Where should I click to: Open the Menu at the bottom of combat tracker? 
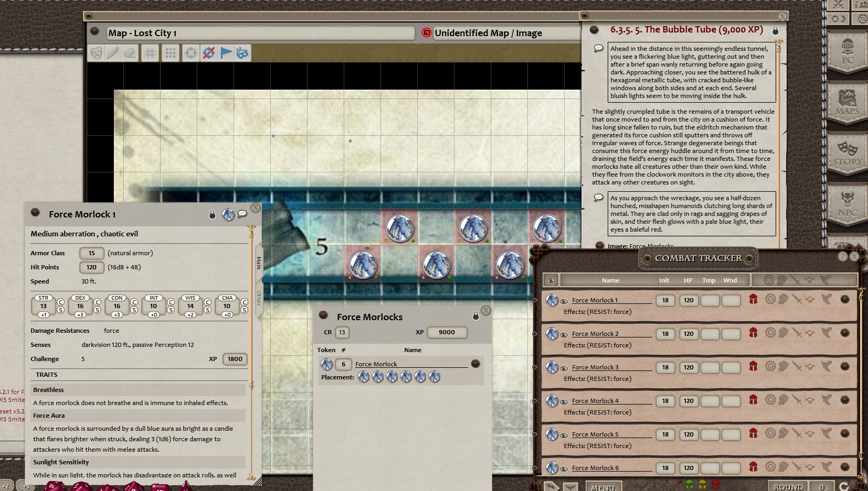pos(602,486)
